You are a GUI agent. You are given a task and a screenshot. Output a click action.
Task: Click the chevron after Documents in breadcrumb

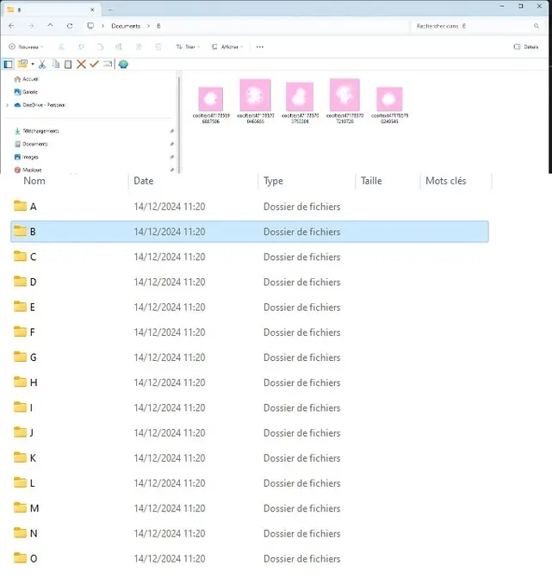pos(149,26)
